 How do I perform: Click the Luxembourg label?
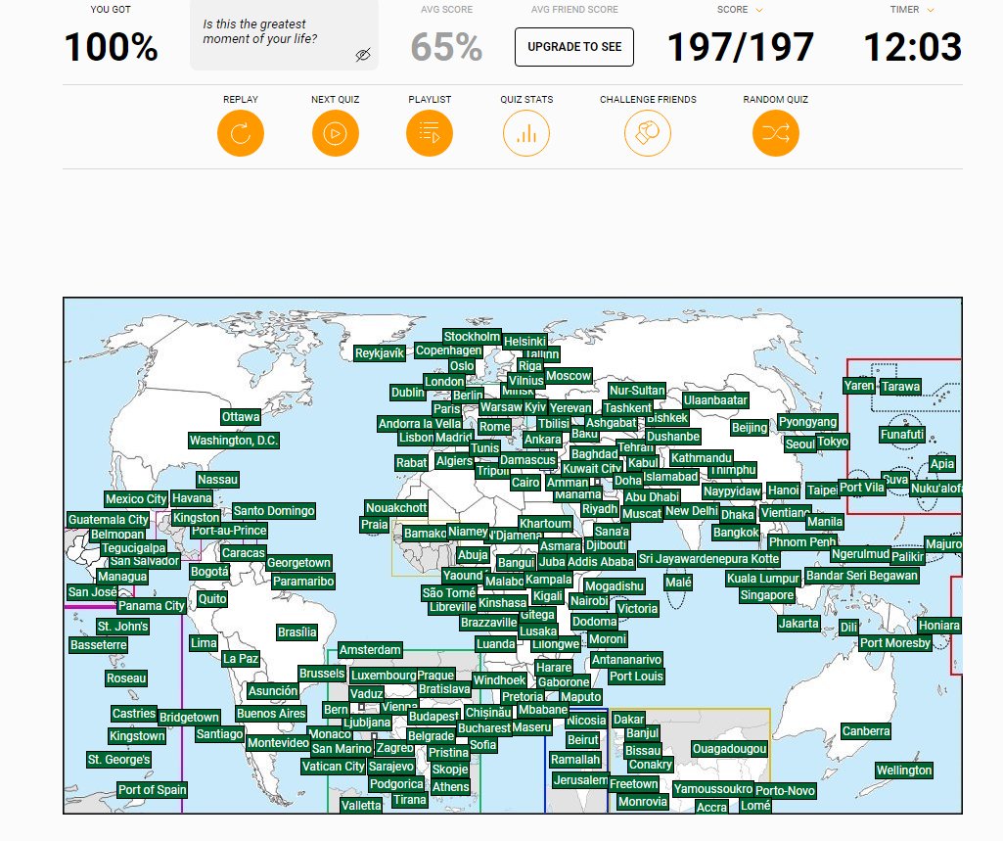coord(384,676)
